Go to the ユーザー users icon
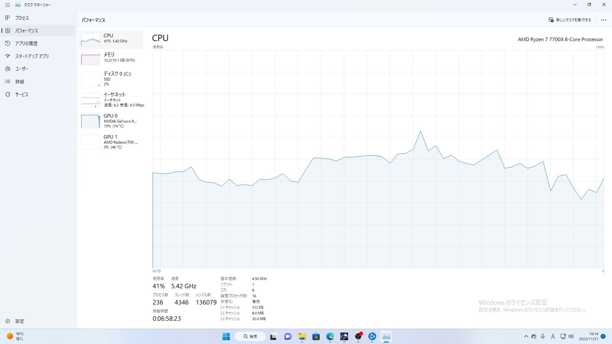612x344 pixels. pos(8,69)
